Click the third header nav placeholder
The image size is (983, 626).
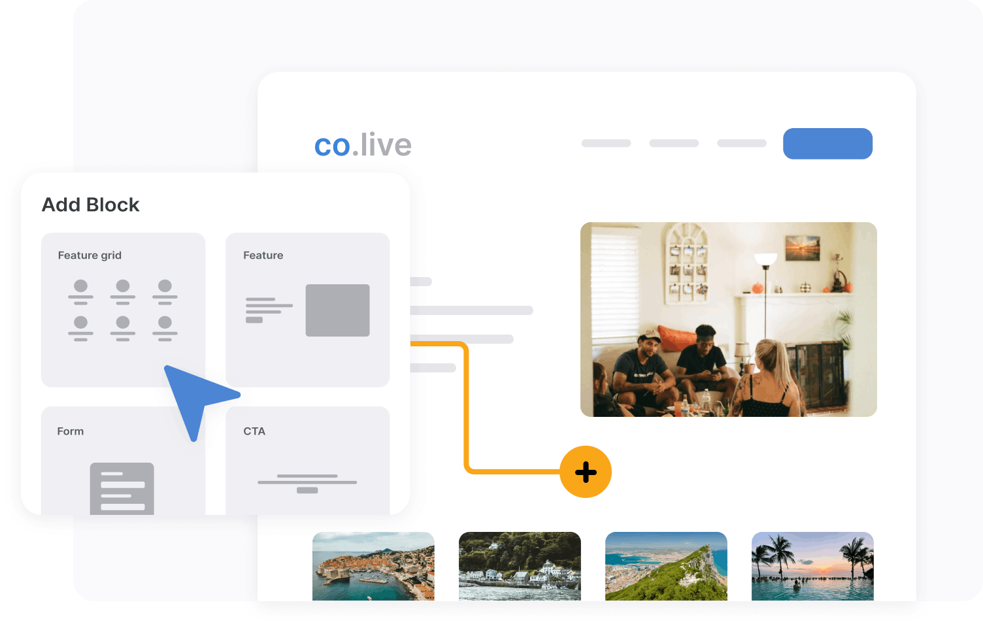742,143
